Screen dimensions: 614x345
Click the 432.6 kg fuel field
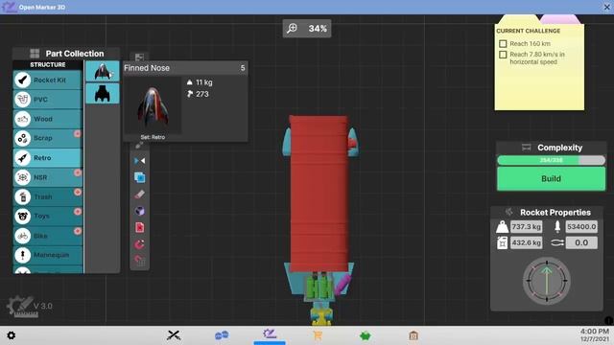[x=527, y=242]
